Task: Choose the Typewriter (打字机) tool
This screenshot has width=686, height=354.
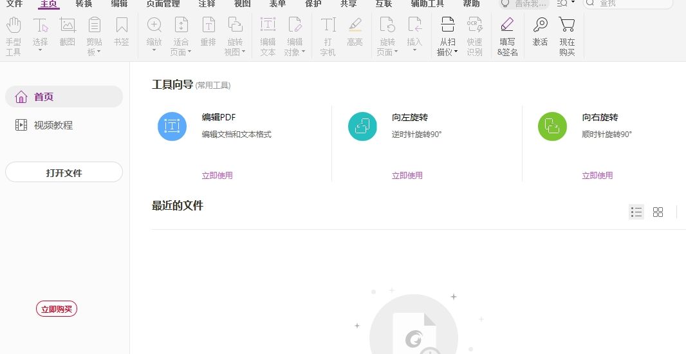Action: point(328,36)
